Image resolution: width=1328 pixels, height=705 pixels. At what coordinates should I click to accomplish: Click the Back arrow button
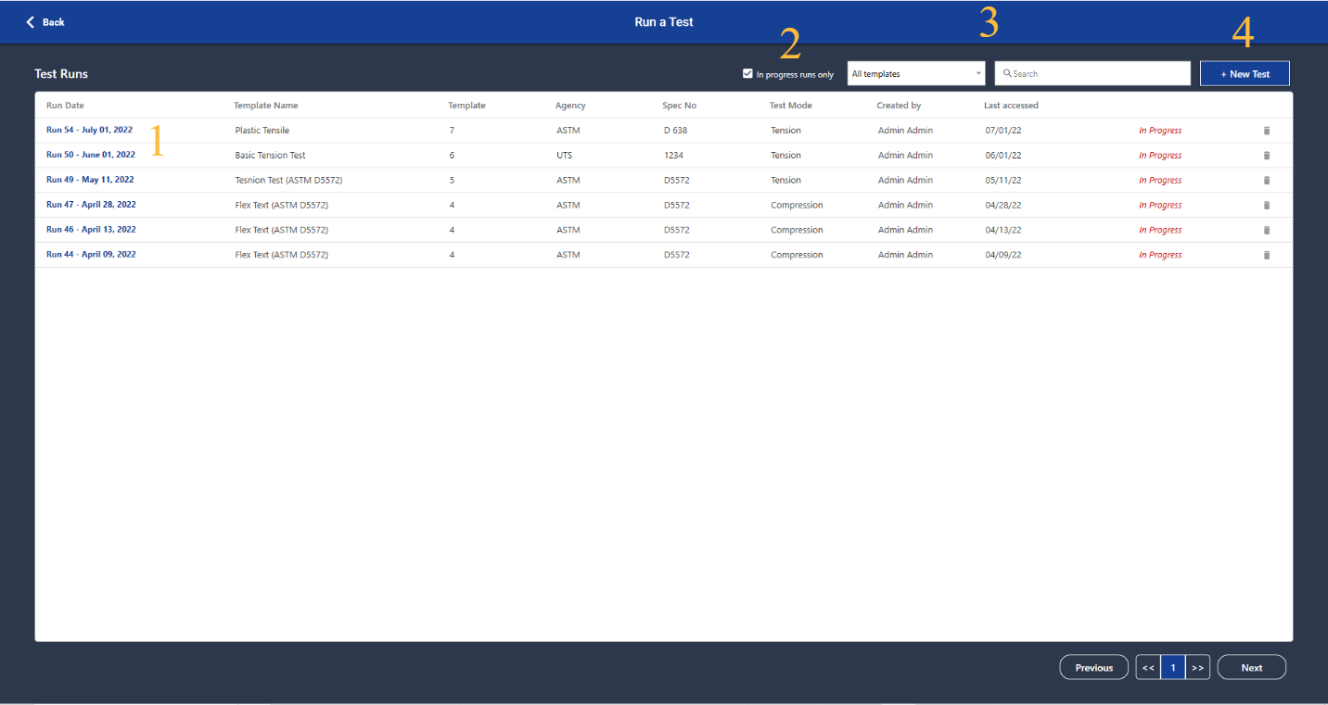[45, 21]
